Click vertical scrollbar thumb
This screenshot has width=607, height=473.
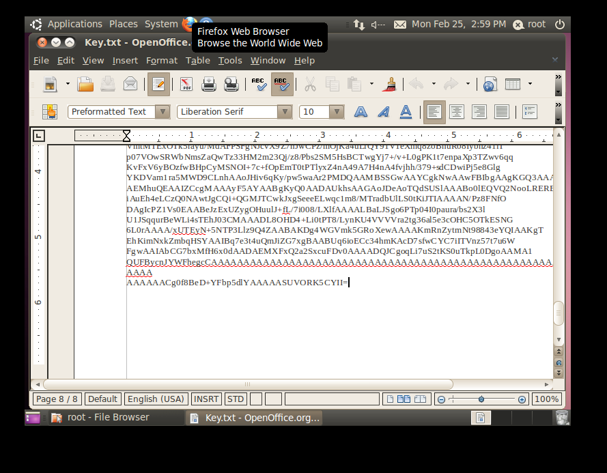pos(559,313)
